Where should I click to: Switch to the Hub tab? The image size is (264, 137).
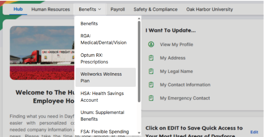18,9
